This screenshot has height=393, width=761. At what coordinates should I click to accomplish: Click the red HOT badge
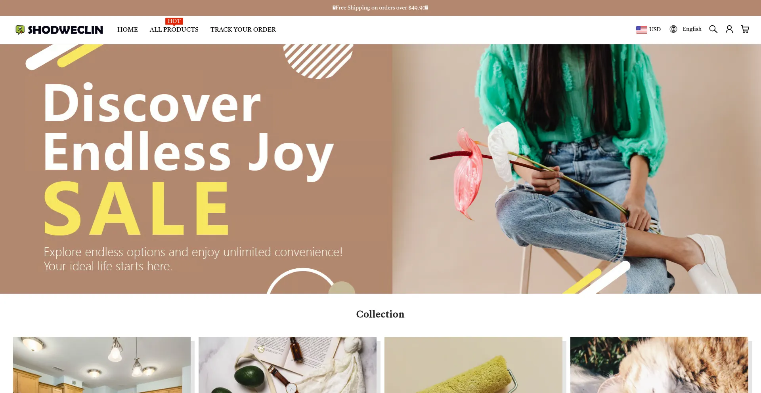[174, 21]
